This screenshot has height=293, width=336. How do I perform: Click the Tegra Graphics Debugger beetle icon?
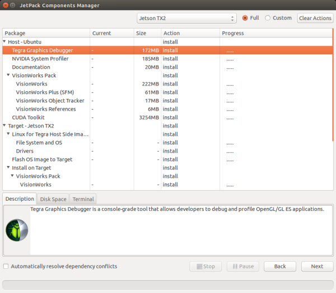16,229
